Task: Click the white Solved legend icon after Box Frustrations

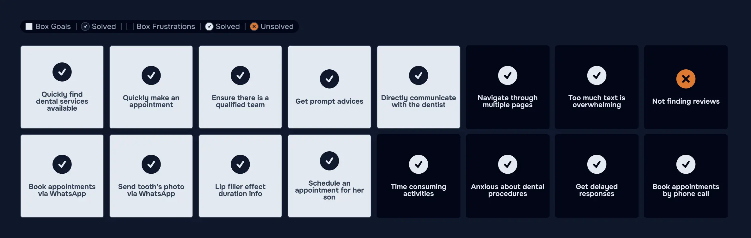Action: coord(209,26)
